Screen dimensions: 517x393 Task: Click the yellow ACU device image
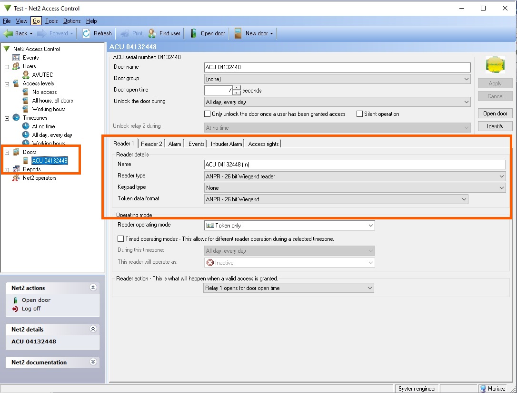495,64
